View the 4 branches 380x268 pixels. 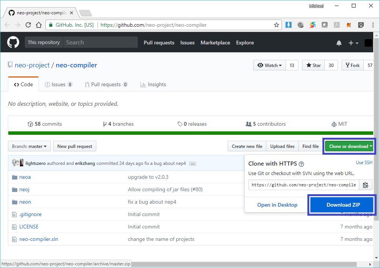(x=118, y=124)
